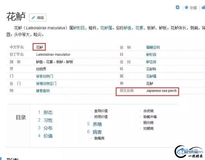Click the Japanese sea perch English name
The height and width of the screenshot is (160, 205).
tap(161, 91)
